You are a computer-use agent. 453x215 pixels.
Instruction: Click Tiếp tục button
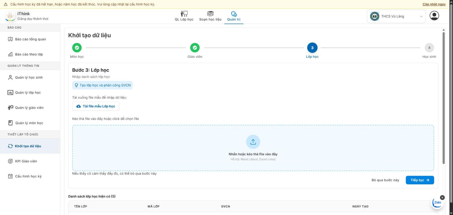[420, 180]
